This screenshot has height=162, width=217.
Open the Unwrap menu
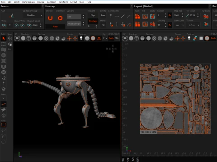click(41, 2)
